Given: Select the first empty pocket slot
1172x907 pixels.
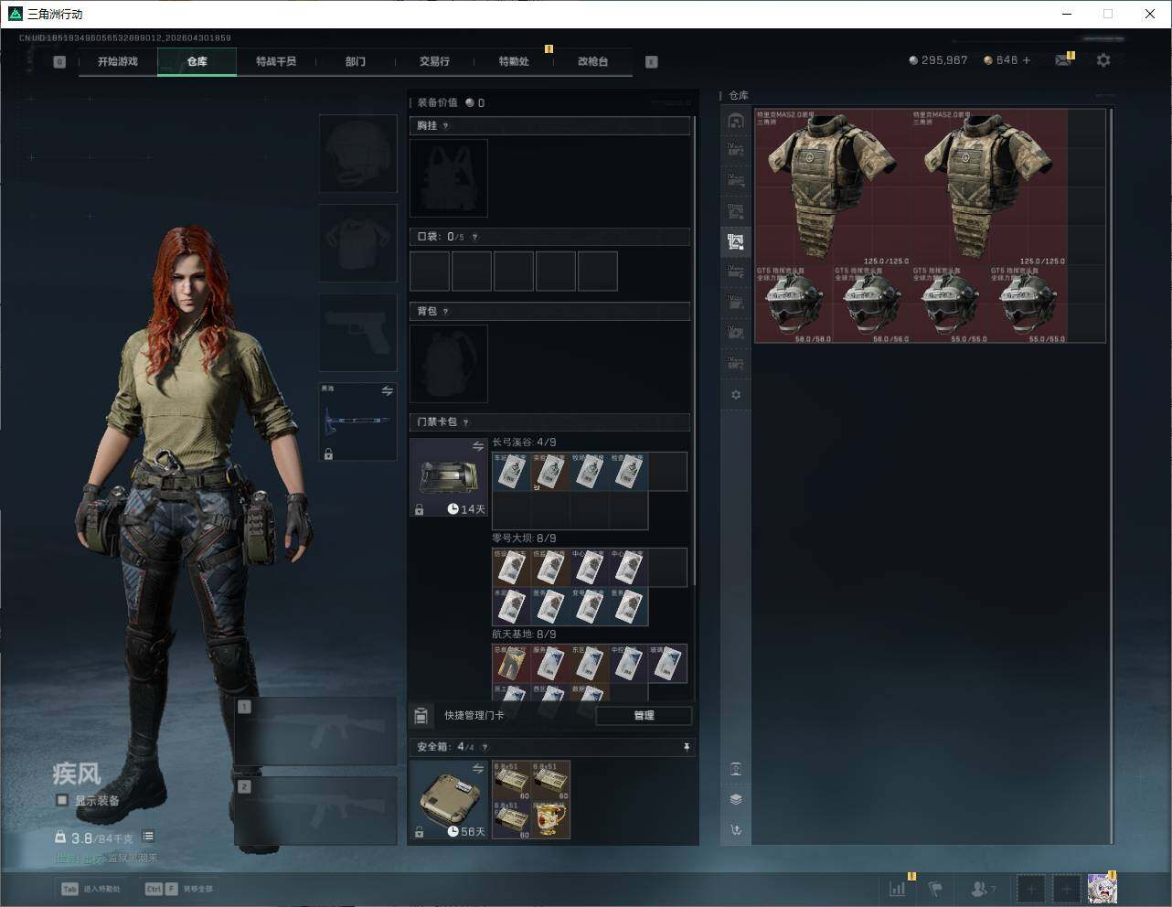Looking at the screenshot, I should (430, 272).
